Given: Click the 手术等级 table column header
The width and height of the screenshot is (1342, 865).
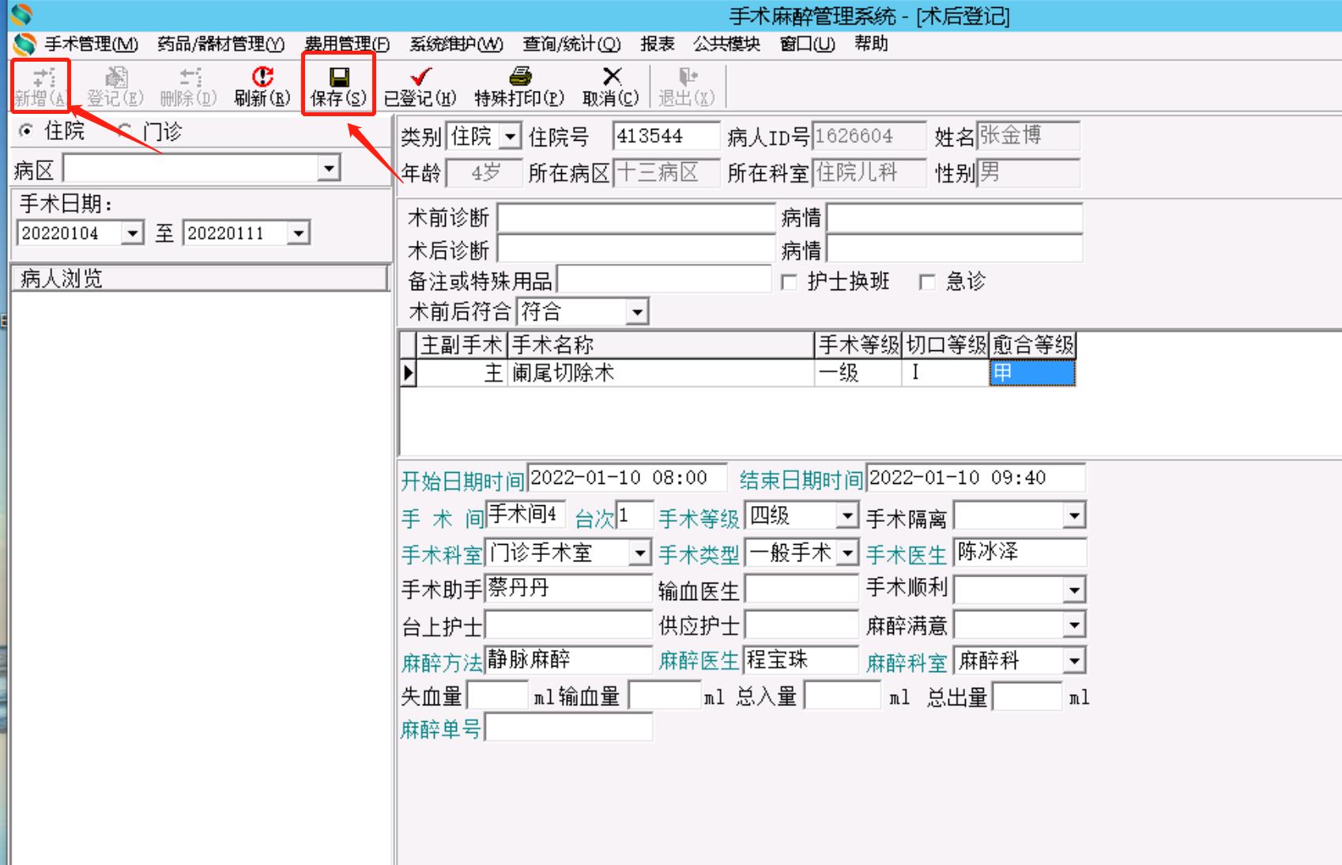Looking at the screenshot, I should coord(858,345).
